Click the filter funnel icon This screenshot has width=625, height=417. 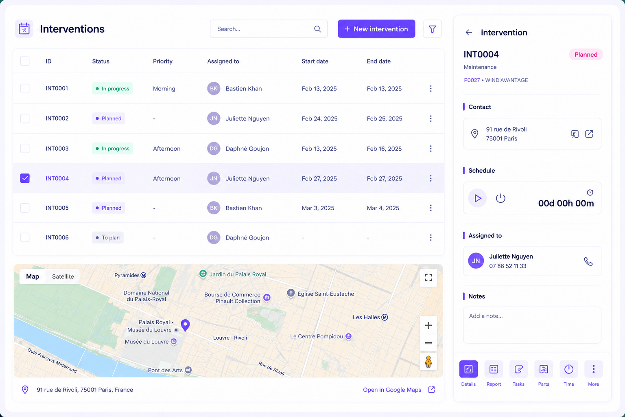432,29
